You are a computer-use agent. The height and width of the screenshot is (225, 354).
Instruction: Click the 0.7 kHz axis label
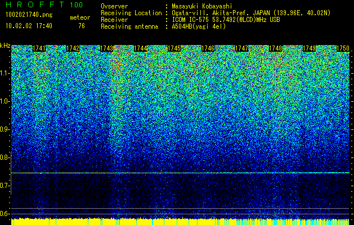pos(4,186)
